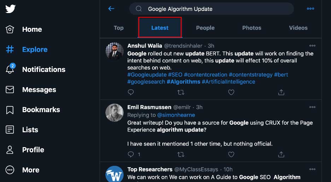331x182 pixels.
Task: Open Bookmarks text link
Action: tap(41, 110)
